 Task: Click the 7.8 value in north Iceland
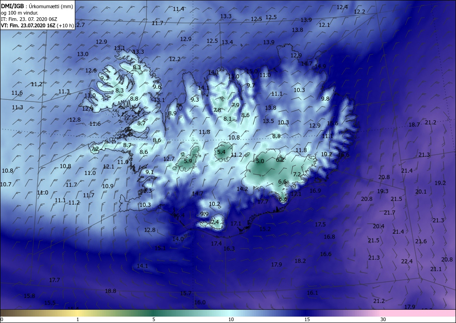pyautogui.click(x=217, y=110)
